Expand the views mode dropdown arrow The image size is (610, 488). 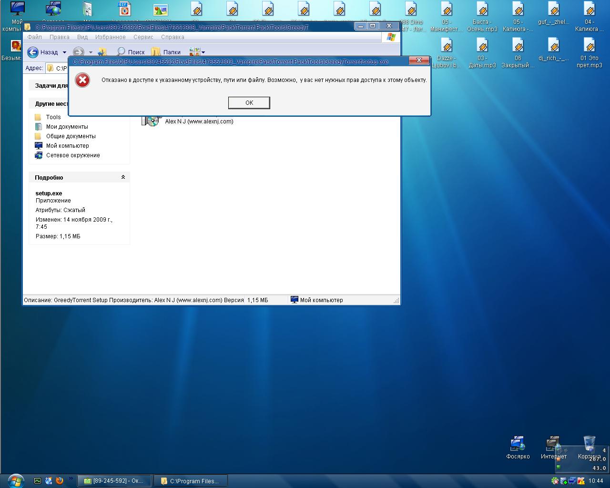click(x=203, y=52)
